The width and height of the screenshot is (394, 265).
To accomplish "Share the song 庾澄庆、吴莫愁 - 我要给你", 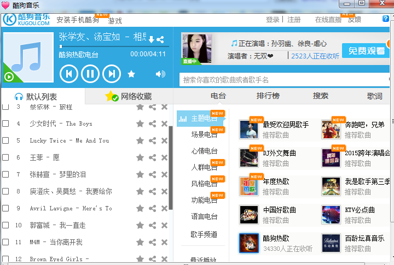I will pos(152,191).
